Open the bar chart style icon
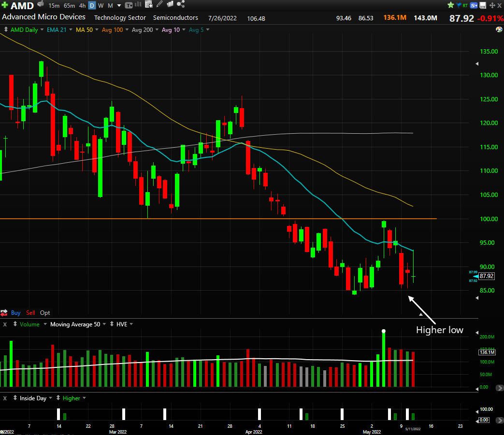Screen dimensions: 504x435 (138, 4)
